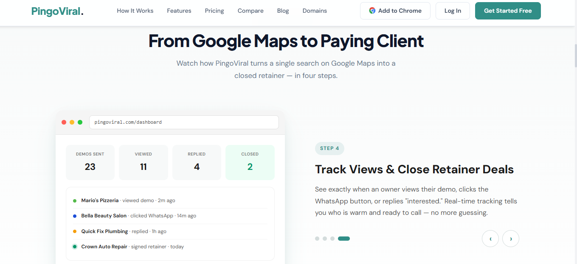The width and height of the screenshot is (577, 264).
Task: Click the Log In button
Action: (453, 11)
